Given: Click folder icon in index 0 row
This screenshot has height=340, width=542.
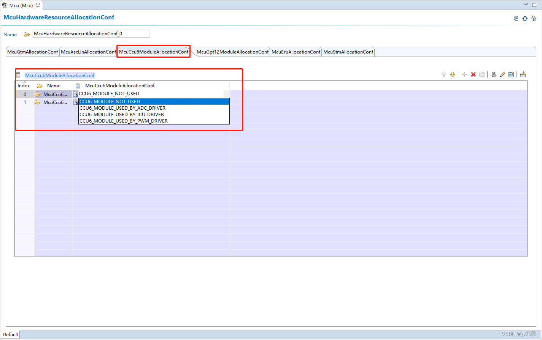Looking at the screenshot, I should (x=37, y=94).
